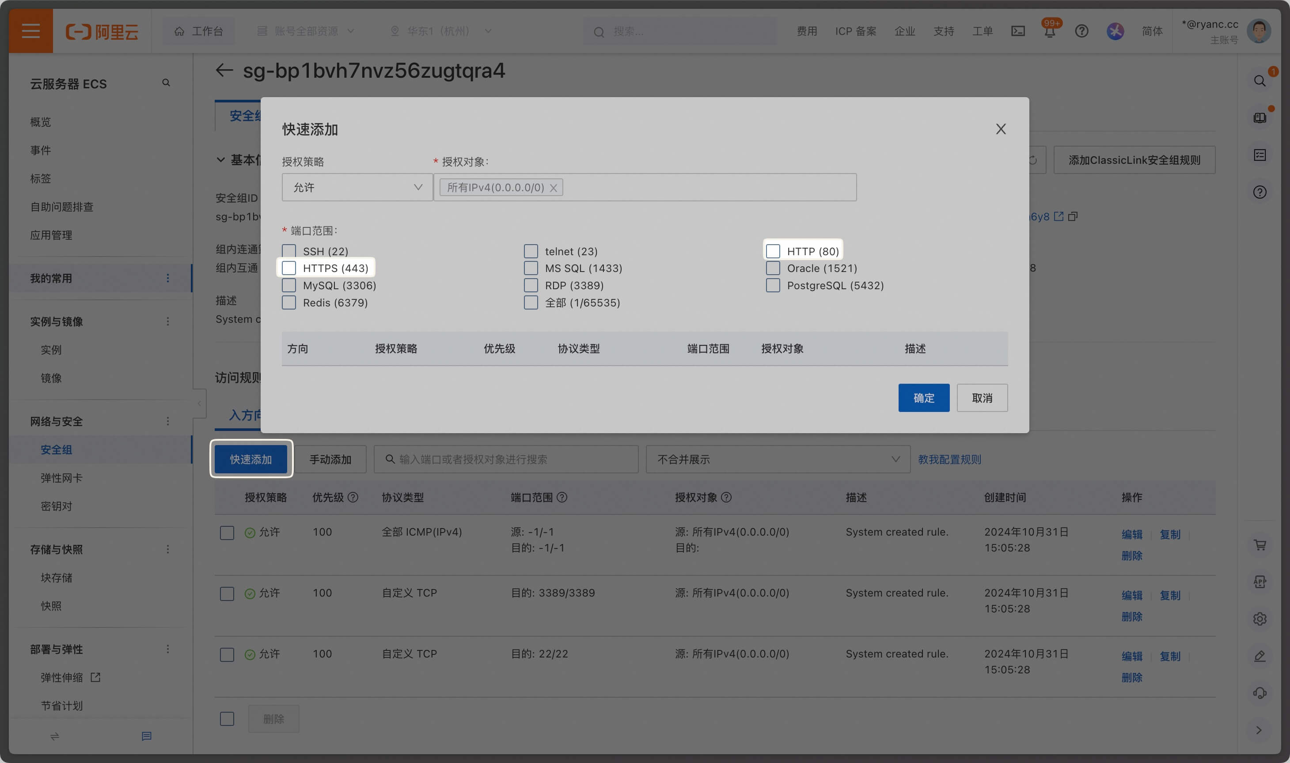Open the CloudShell terminal icon in top bar
Image resolution: width=1290 pixels, height=763 pixels.
(x=1017, y=31)
